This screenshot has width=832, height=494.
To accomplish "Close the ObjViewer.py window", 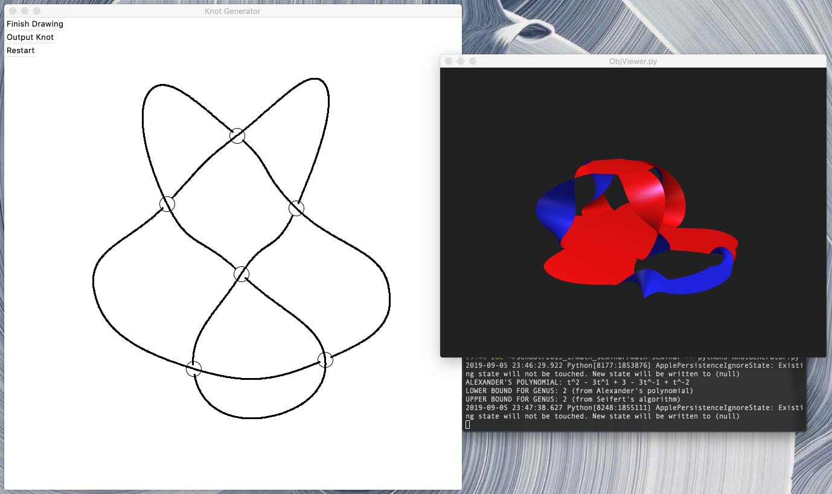I will point(449,61).
